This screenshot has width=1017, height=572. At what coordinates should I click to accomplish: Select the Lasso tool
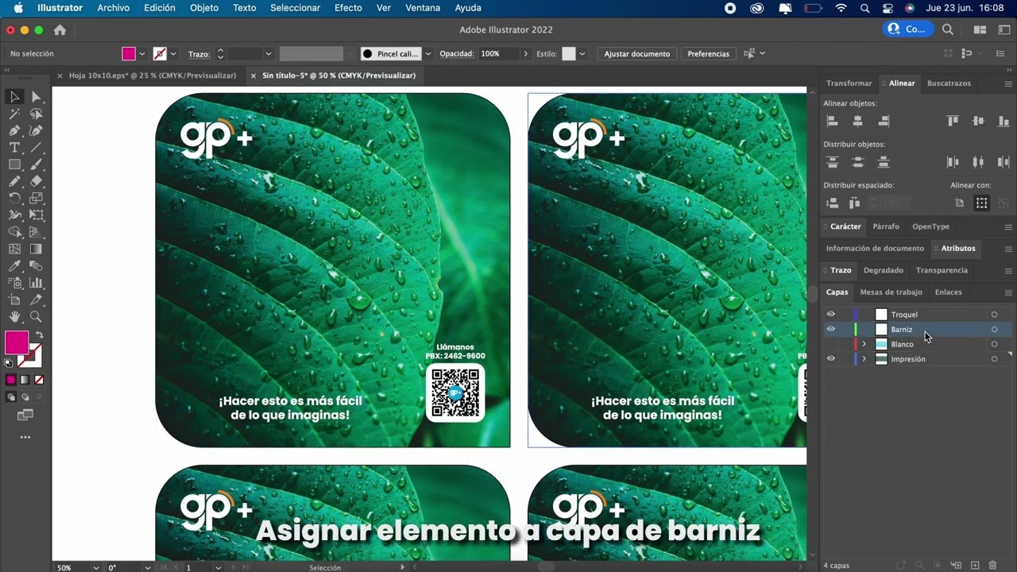(x=36, y=114)
